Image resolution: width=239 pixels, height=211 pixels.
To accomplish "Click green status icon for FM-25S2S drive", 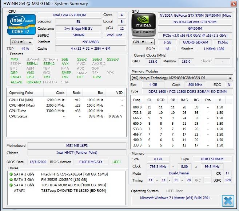I will (x=11, y=180).
